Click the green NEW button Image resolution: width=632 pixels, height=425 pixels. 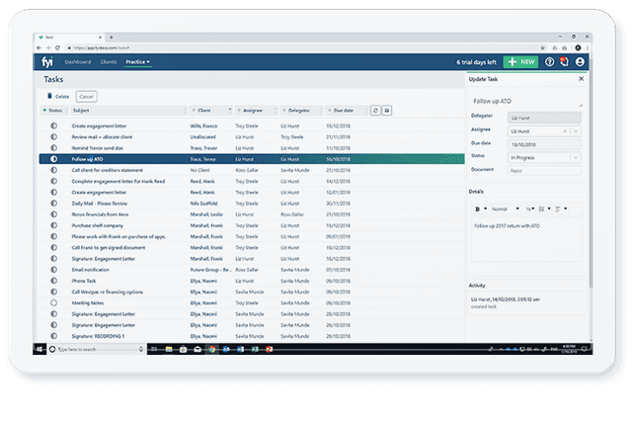tap(520, 61)
